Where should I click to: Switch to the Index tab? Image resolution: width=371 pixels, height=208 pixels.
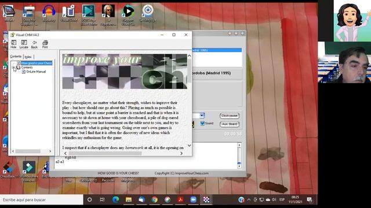pyautogui.click(x=28, y=57)
